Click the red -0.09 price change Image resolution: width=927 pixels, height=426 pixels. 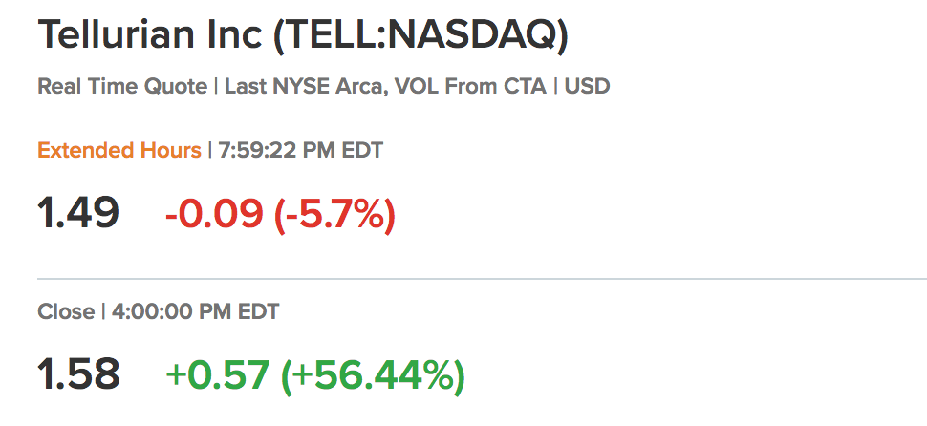point(213,212)
